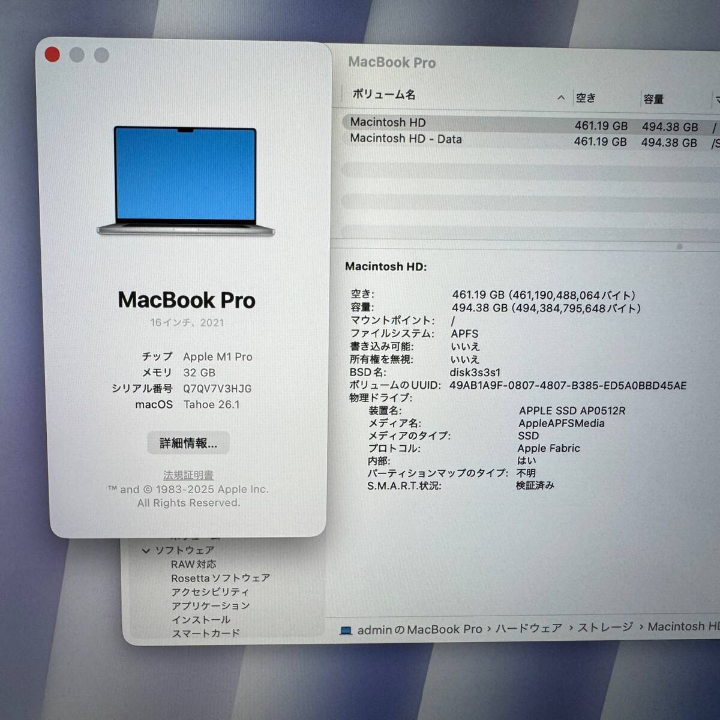
Task: Sort by ボリューム名 column header
Action: click(384, 94)
